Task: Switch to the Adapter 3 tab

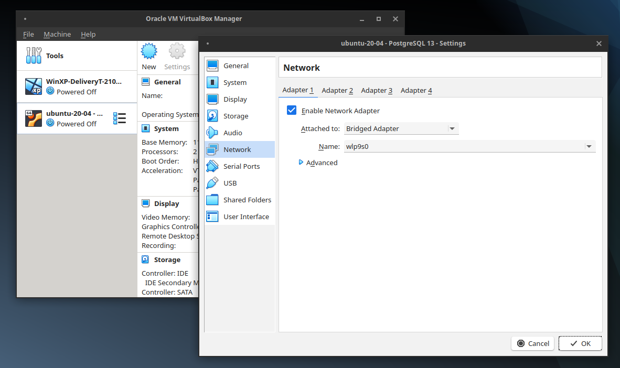Action: point(377,91)
